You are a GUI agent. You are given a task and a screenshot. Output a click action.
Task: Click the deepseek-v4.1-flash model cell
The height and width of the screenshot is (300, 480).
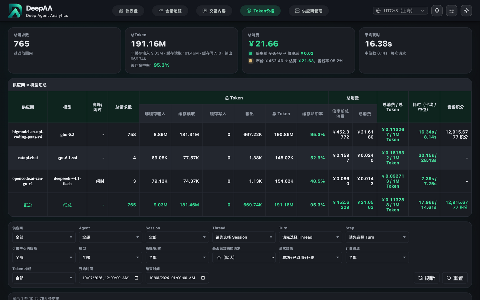[67, 181]
